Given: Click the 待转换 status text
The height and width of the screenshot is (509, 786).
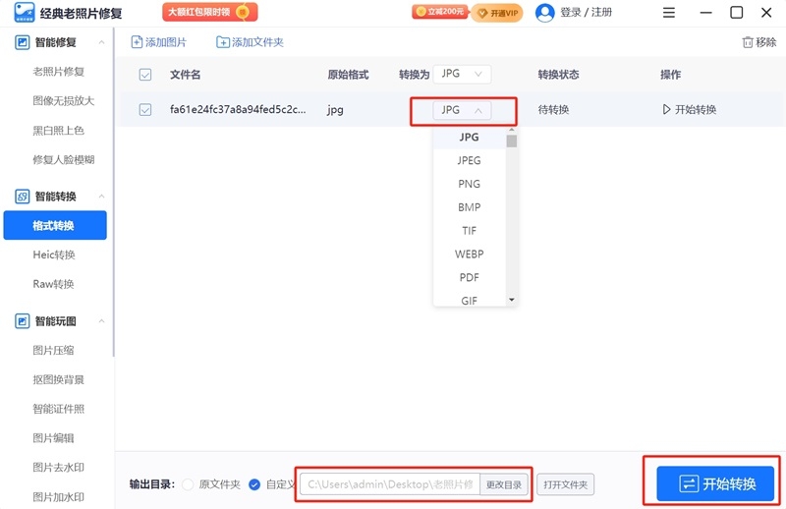Looking at the screenshot, I should [x=553, y=109].
